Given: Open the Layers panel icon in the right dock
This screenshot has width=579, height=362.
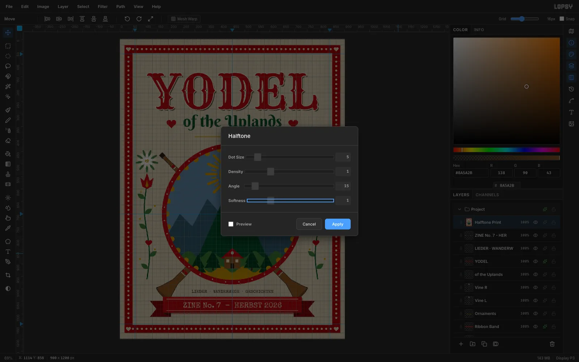Looking at the screenshot, I should point(571,66).
